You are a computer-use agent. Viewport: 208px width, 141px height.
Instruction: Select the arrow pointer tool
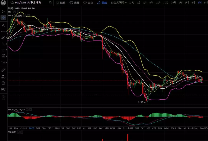coord(3,11)
